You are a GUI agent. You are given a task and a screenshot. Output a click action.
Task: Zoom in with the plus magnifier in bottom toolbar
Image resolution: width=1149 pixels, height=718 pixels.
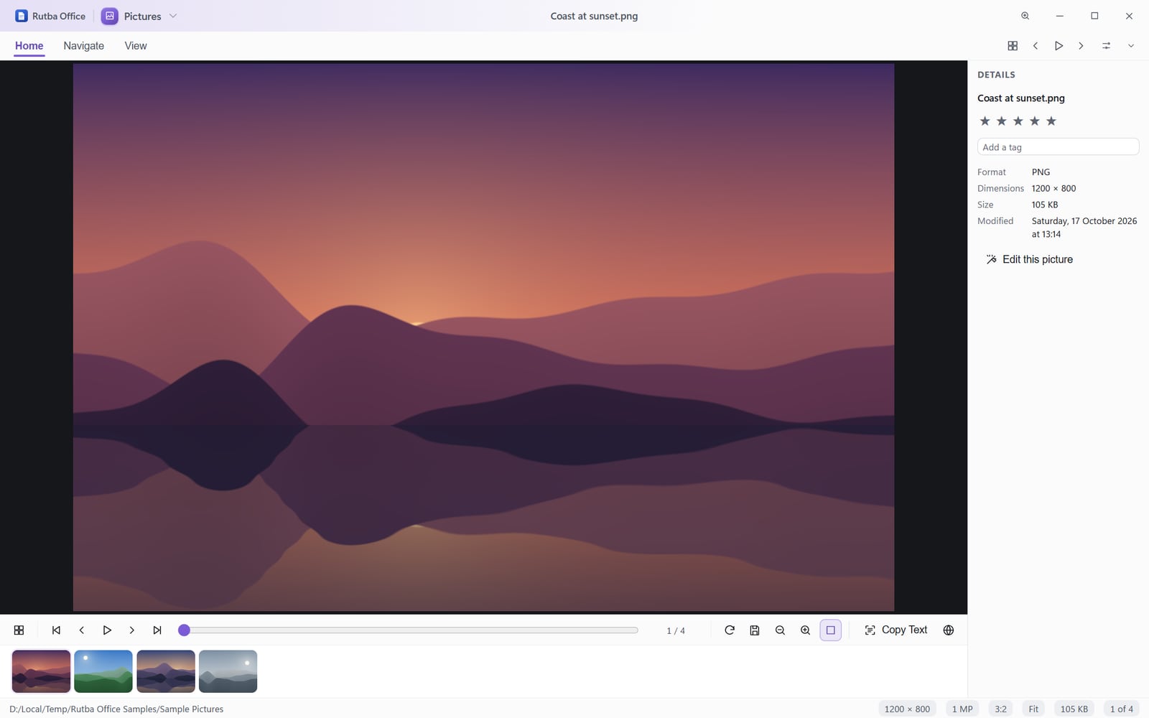pyautogui.click(x=805, y=630)
